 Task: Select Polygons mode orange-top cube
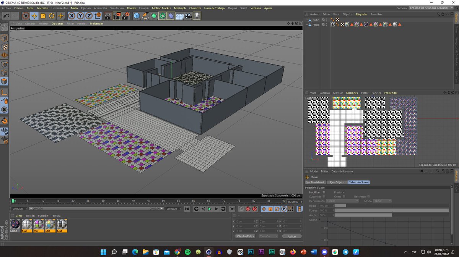pyautogui.click(x=4, y=81)
